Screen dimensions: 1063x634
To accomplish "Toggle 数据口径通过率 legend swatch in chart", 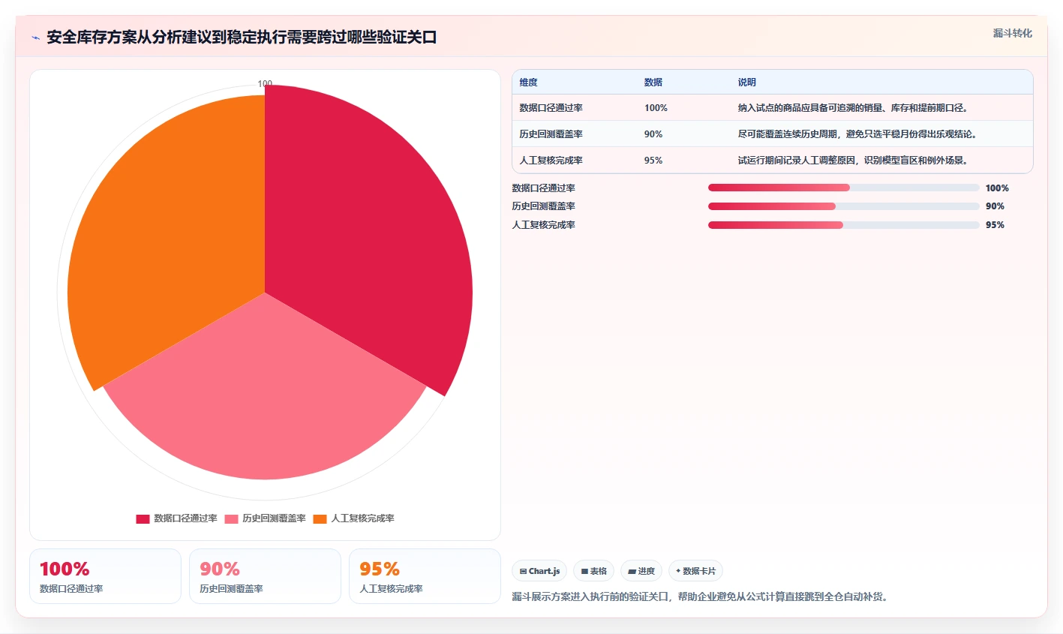I will tap(143, 519).
